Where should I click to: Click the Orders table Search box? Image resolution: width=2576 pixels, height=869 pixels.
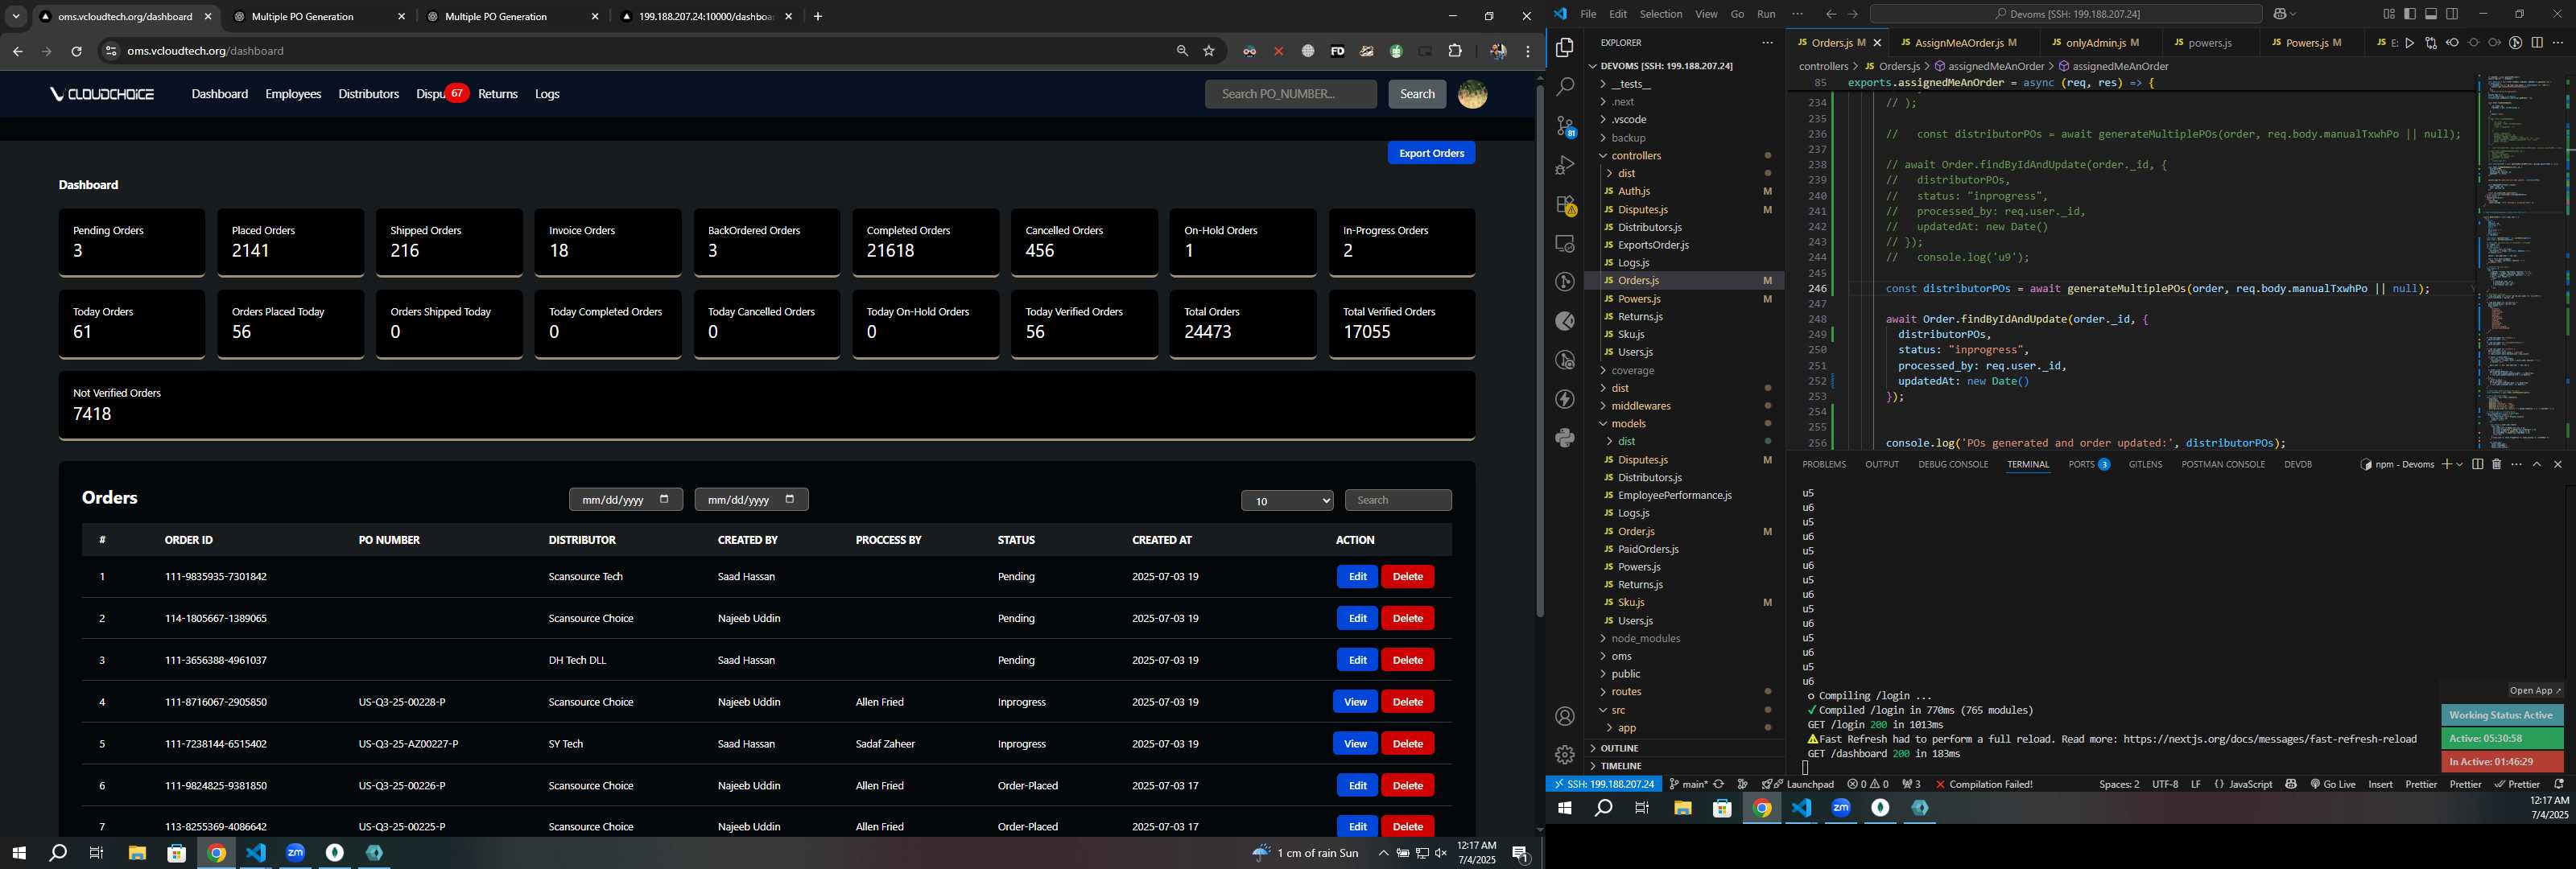point(1398,500)
